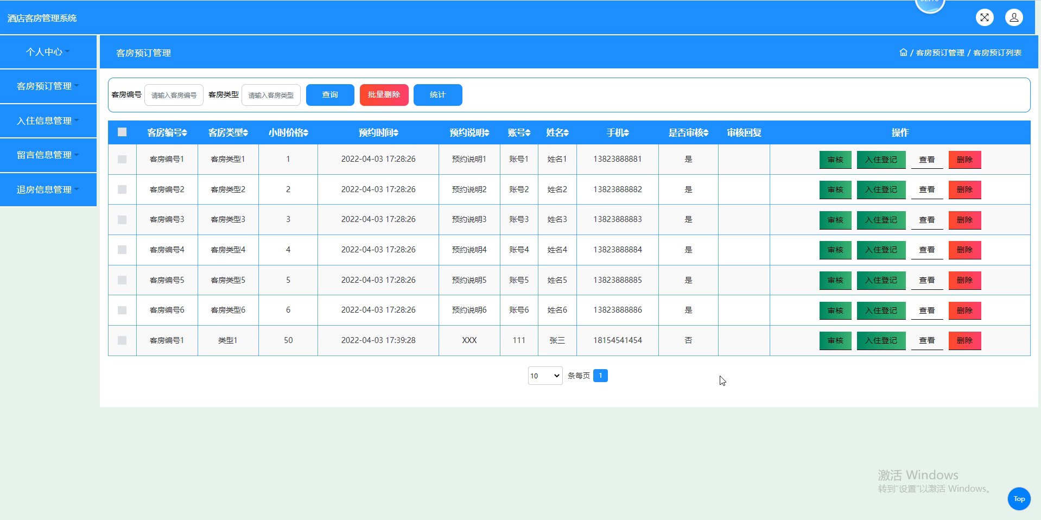1041x520 pixels.
Task: Toggle fullscreen with the expand icon
Action: (x=985, y=17)
